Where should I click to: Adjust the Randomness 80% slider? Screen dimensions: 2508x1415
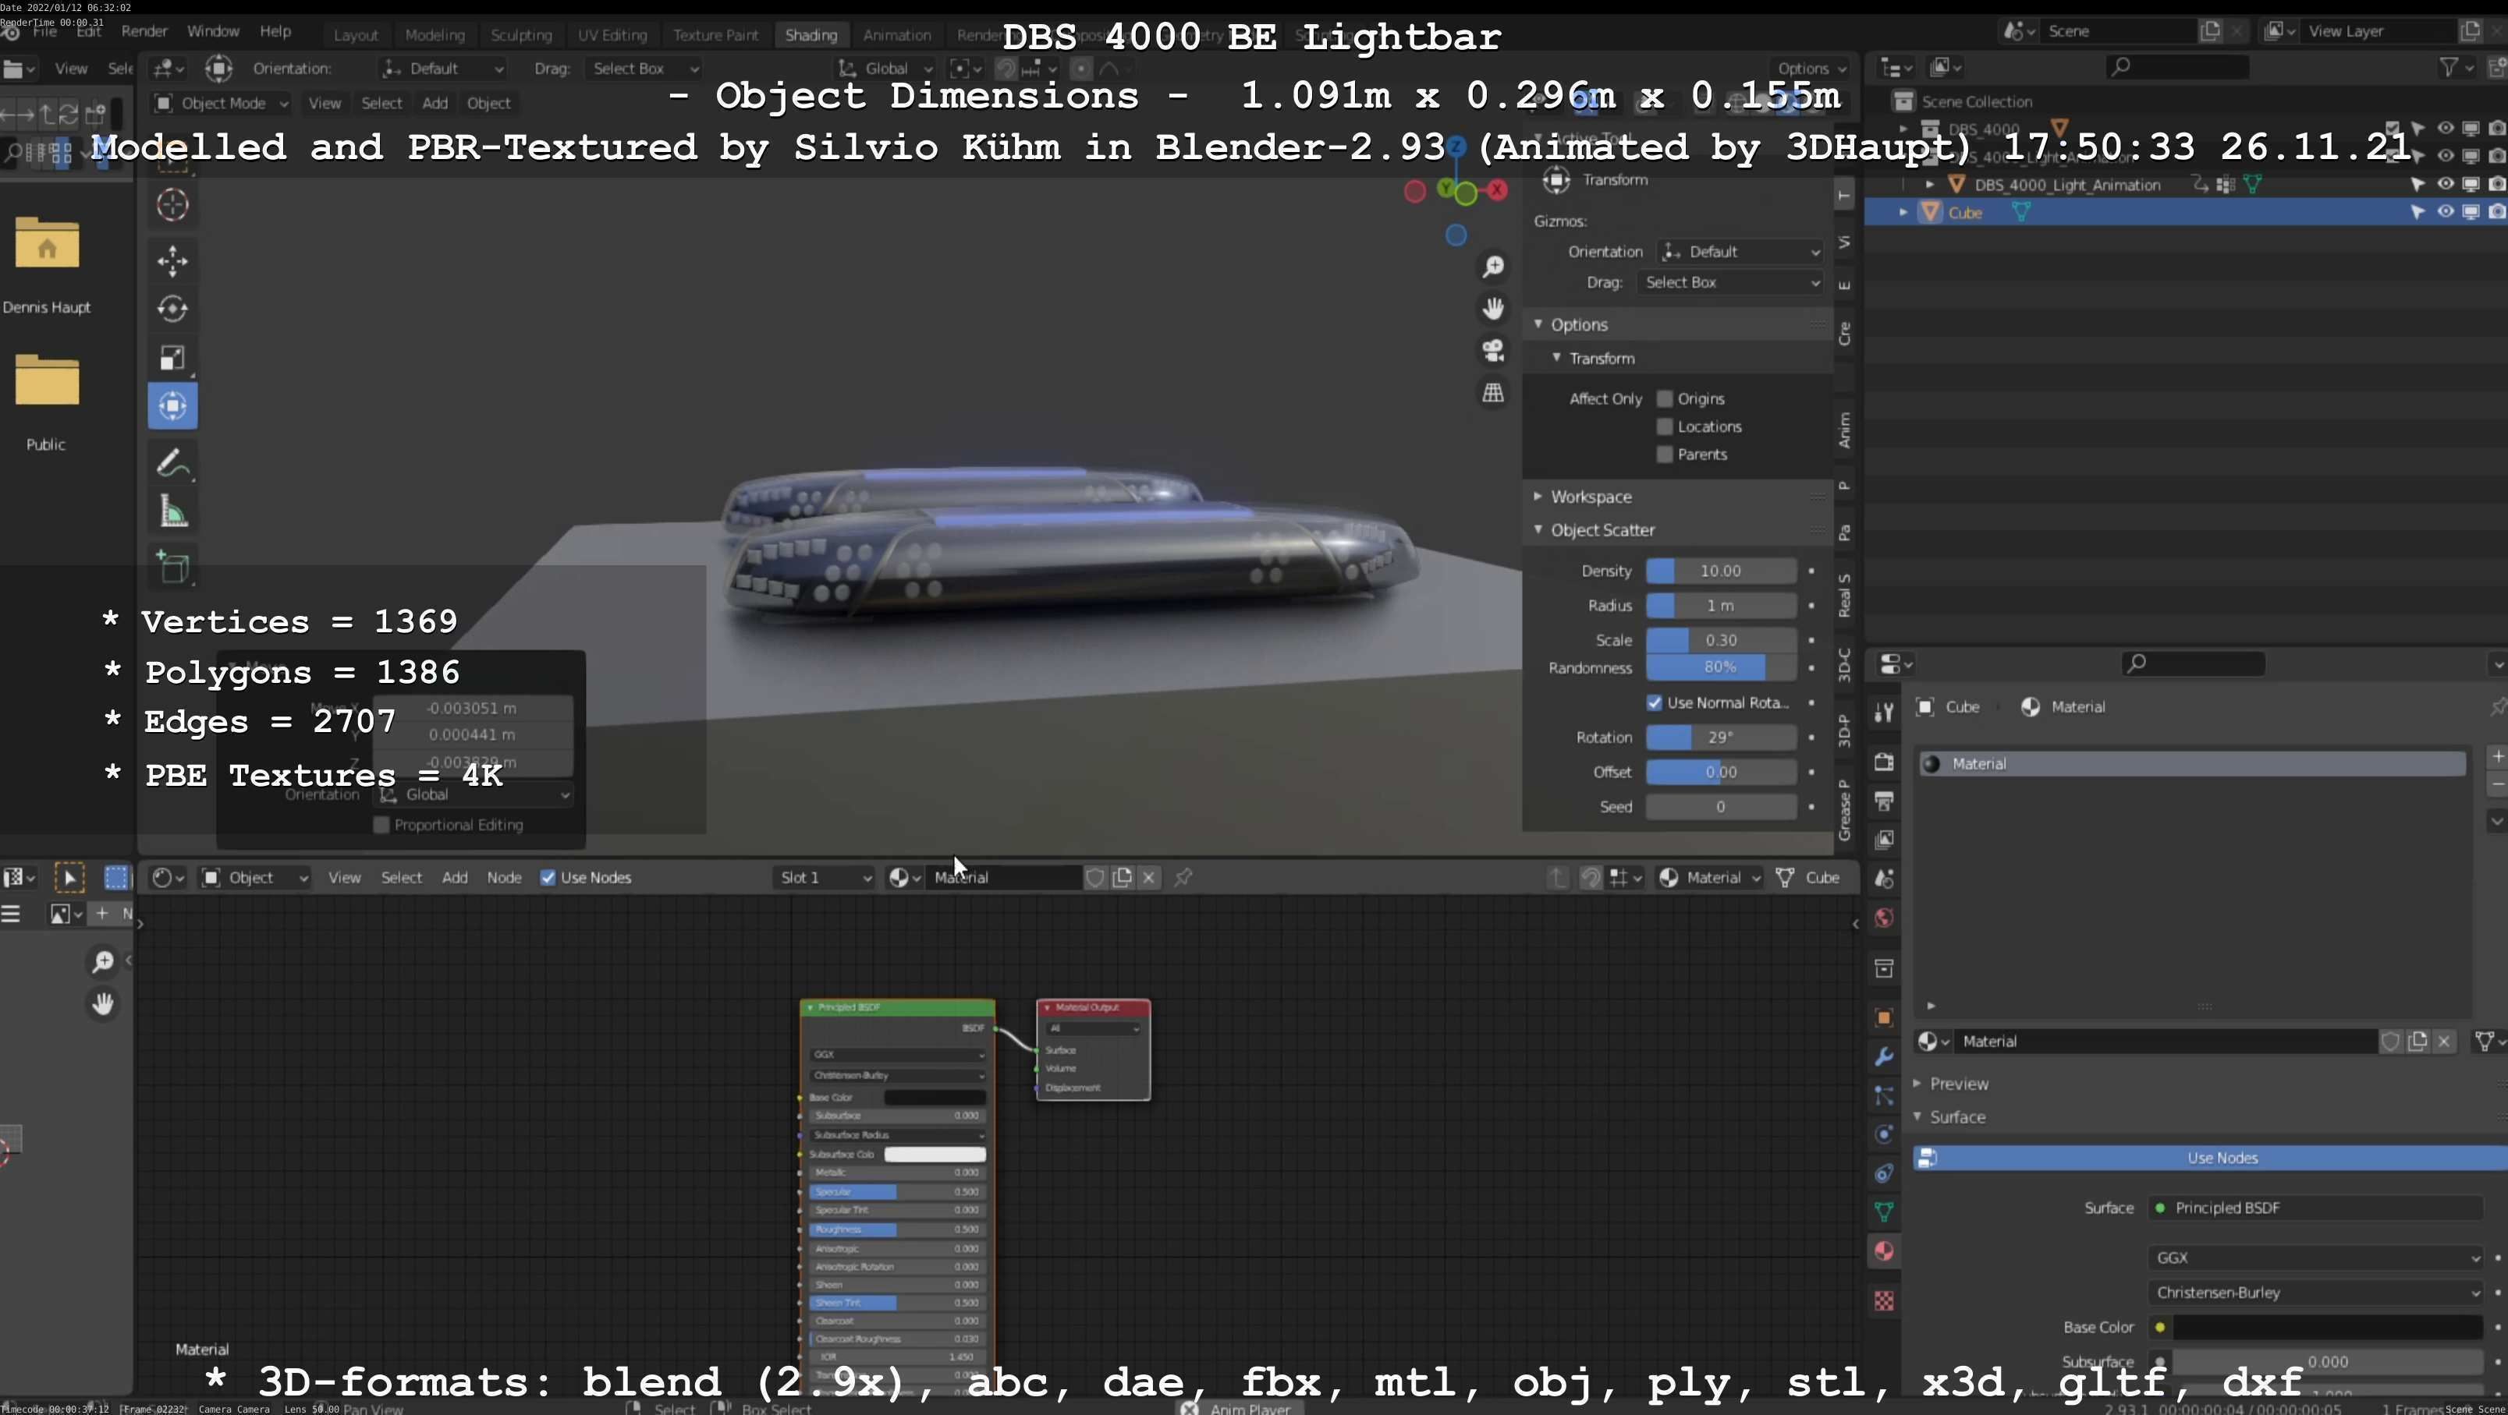[1720, 667]
